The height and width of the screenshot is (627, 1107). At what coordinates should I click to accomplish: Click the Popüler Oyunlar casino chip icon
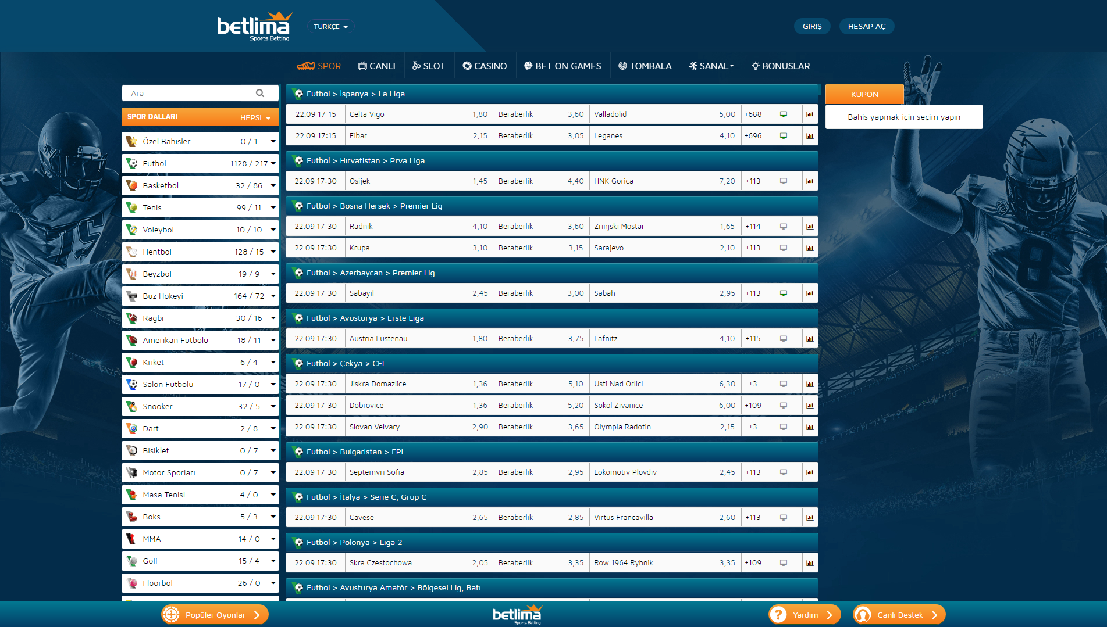171,615
